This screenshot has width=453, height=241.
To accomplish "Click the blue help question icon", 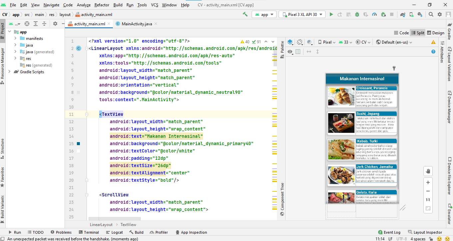I will (433, 52).
